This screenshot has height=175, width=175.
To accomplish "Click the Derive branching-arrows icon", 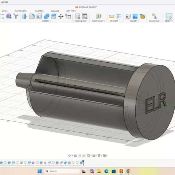I will pyautogui.click(x=16, y=16).
